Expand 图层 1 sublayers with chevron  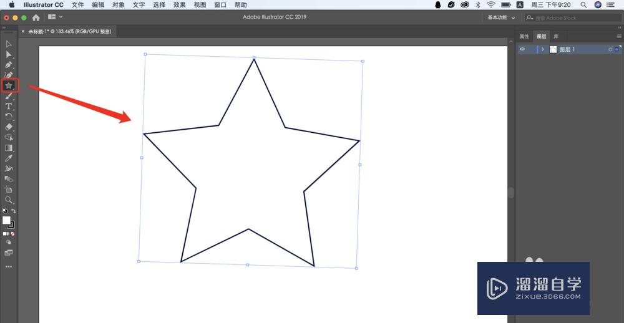(543, 49)
